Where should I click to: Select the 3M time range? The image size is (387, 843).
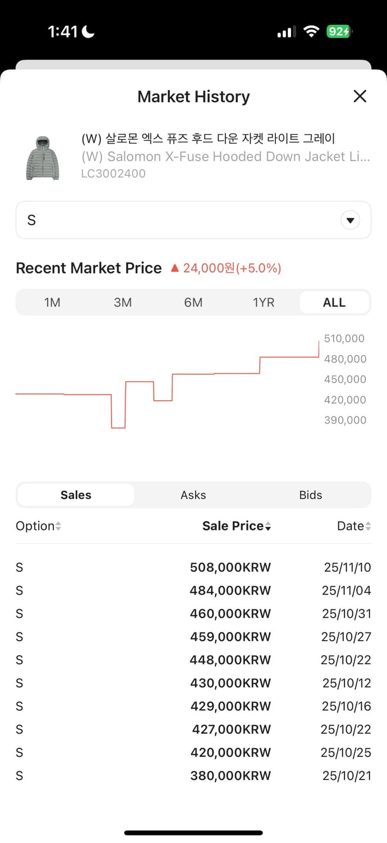(x=123, y=302)
